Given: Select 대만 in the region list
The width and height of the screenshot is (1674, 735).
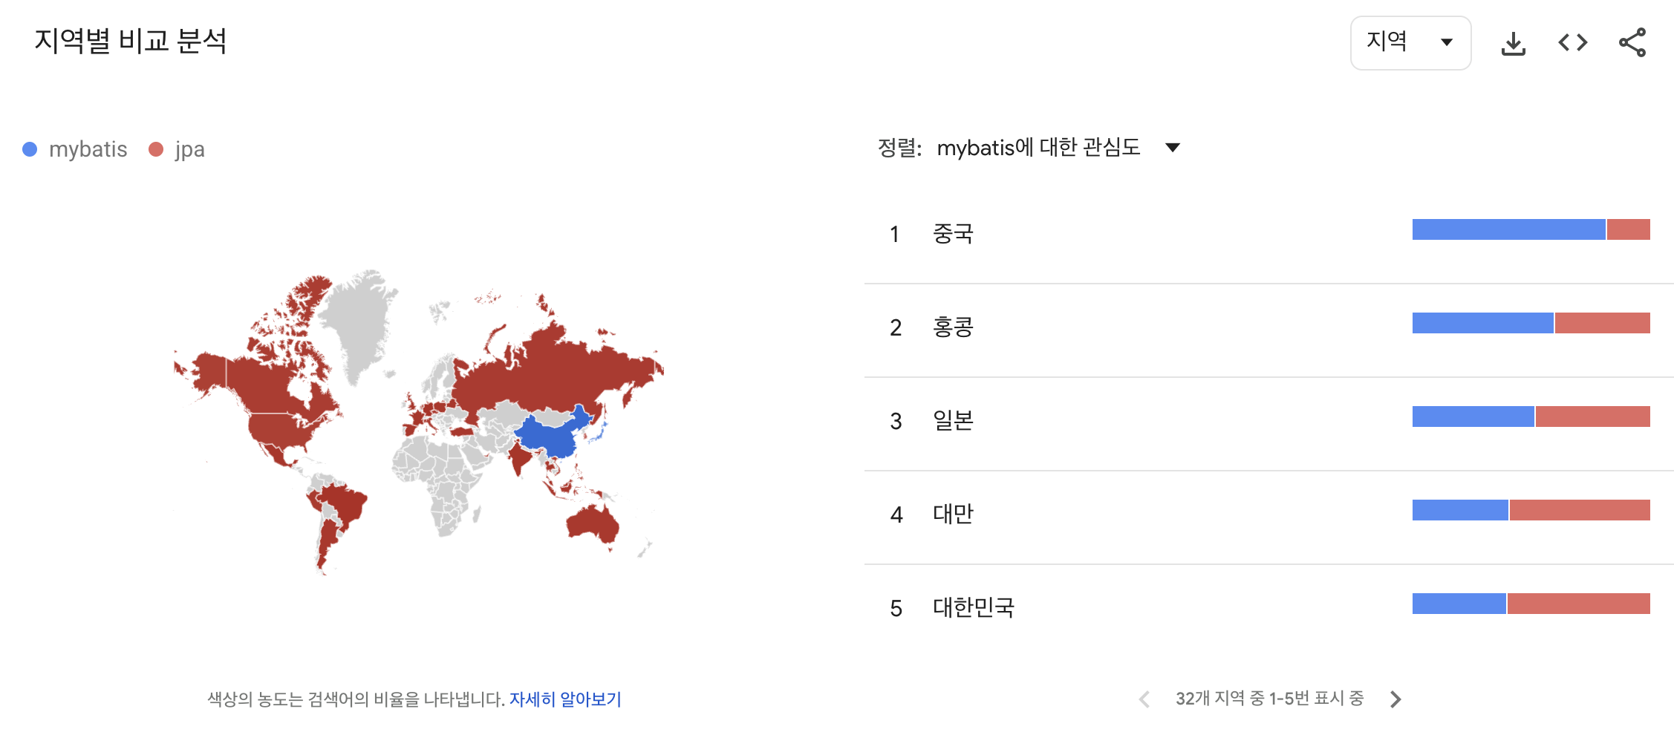Looking at the screenshot, I should pos(953,514).
